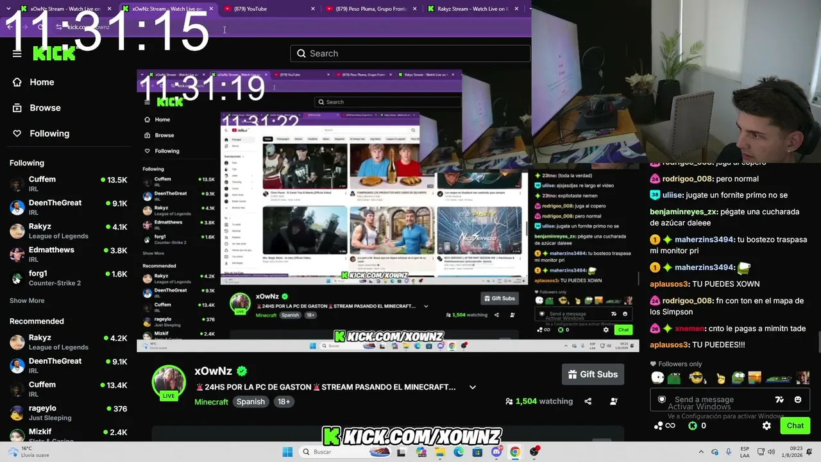Open Cuffem in the Following list
Image resolution: width=821 pixels, height=462 pixels.
(x=68, y=184)
